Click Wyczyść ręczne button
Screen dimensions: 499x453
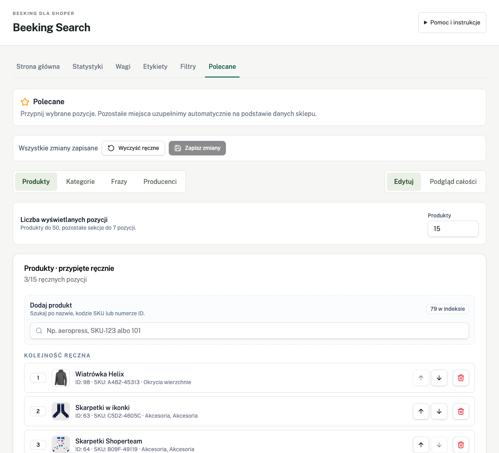point(133,148)
